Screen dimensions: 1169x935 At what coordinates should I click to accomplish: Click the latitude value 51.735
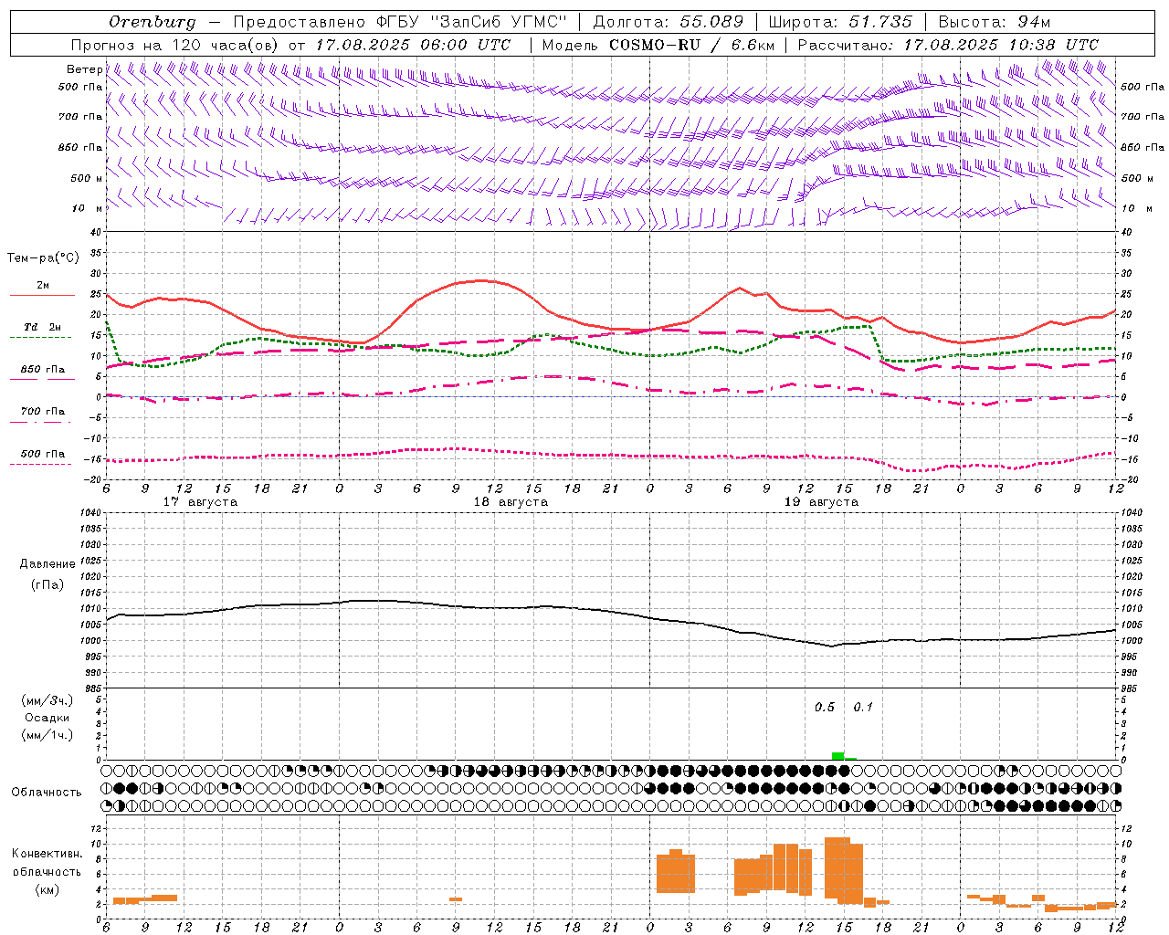click(880, 22)
